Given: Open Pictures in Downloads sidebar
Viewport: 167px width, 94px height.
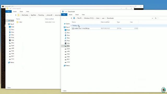Looking at the screenshot, I should point(67,41).
